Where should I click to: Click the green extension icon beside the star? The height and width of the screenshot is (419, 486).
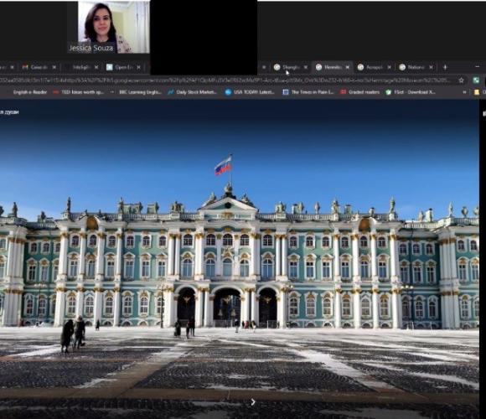[x=476, y=80]
